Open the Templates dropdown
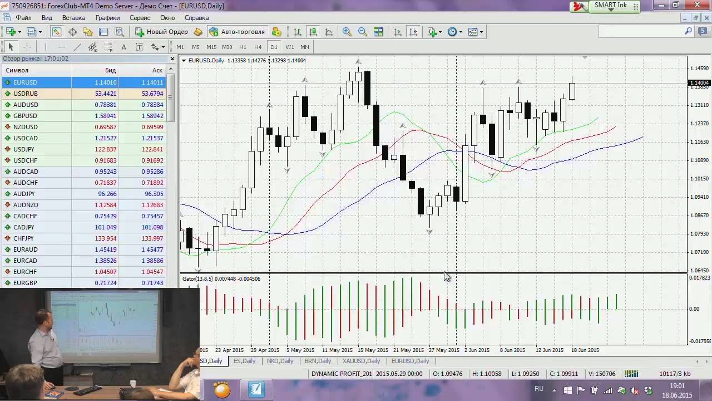This screenshot has height=401, width=712. 476,32
